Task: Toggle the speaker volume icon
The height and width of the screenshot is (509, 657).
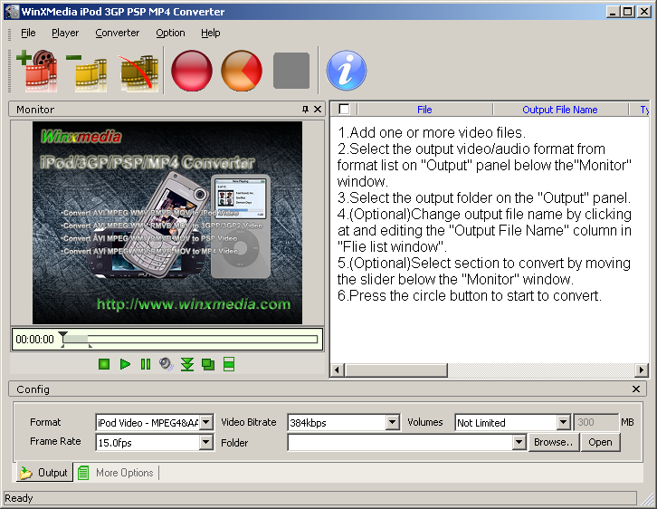Action: tap(167, 364)
